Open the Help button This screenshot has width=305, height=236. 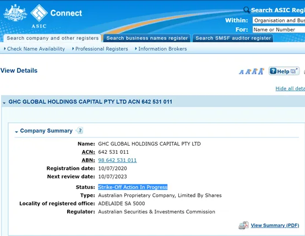click(x=284, y=71)
